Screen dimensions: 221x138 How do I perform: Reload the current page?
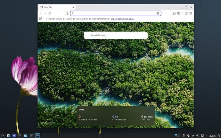[50, 13]
